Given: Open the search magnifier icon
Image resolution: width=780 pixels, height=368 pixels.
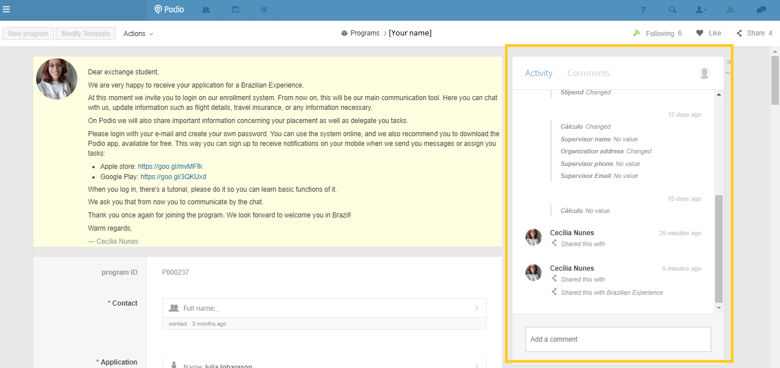Looking at the screenshot, I should tap(673, 10).
